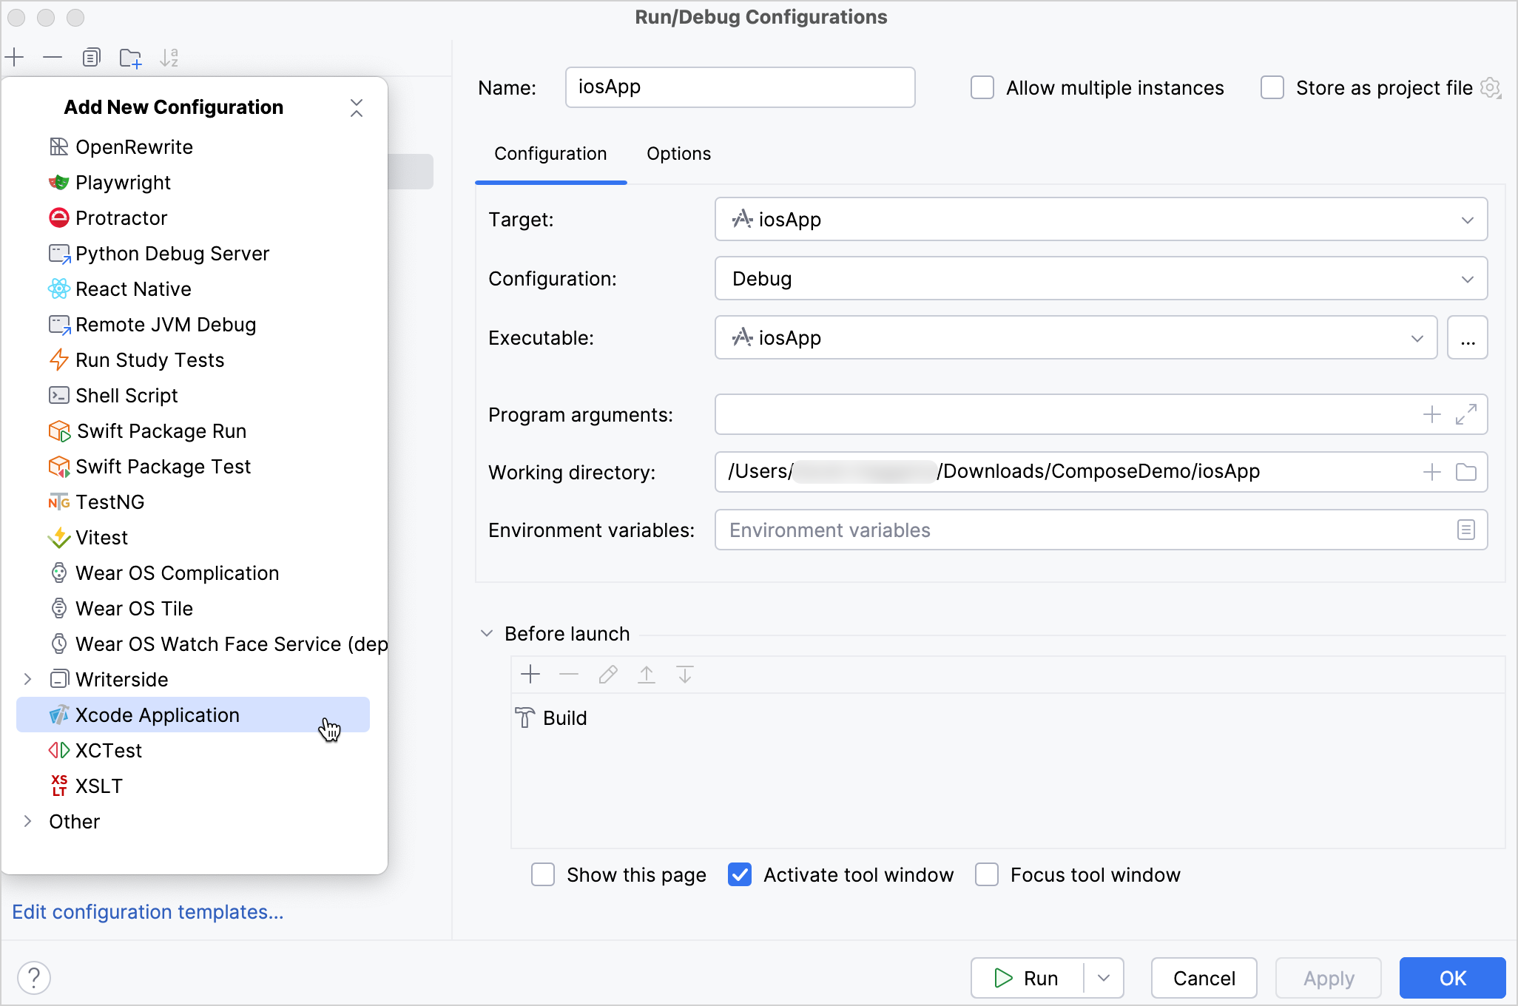Viewport: 1518px width, 1006px height.
Task: Switch to the Options tab
Action: [678, 154]
